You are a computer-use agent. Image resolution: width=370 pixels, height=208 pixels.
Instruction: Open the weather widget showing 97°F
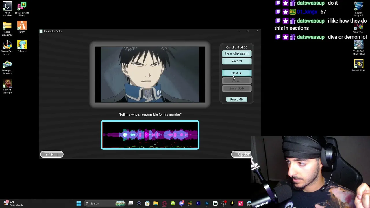(13, 203)
